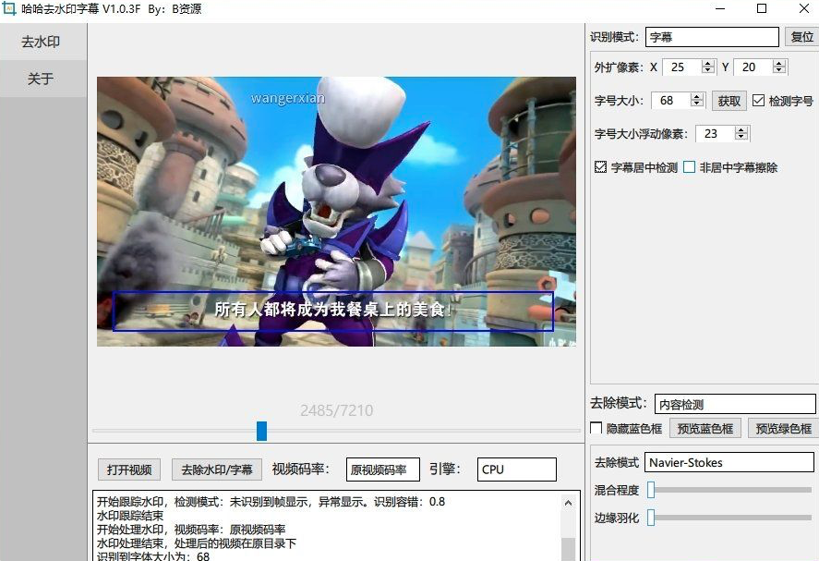
Task: Check the 隐藏蓝色框 option
Action: (596, 428)
